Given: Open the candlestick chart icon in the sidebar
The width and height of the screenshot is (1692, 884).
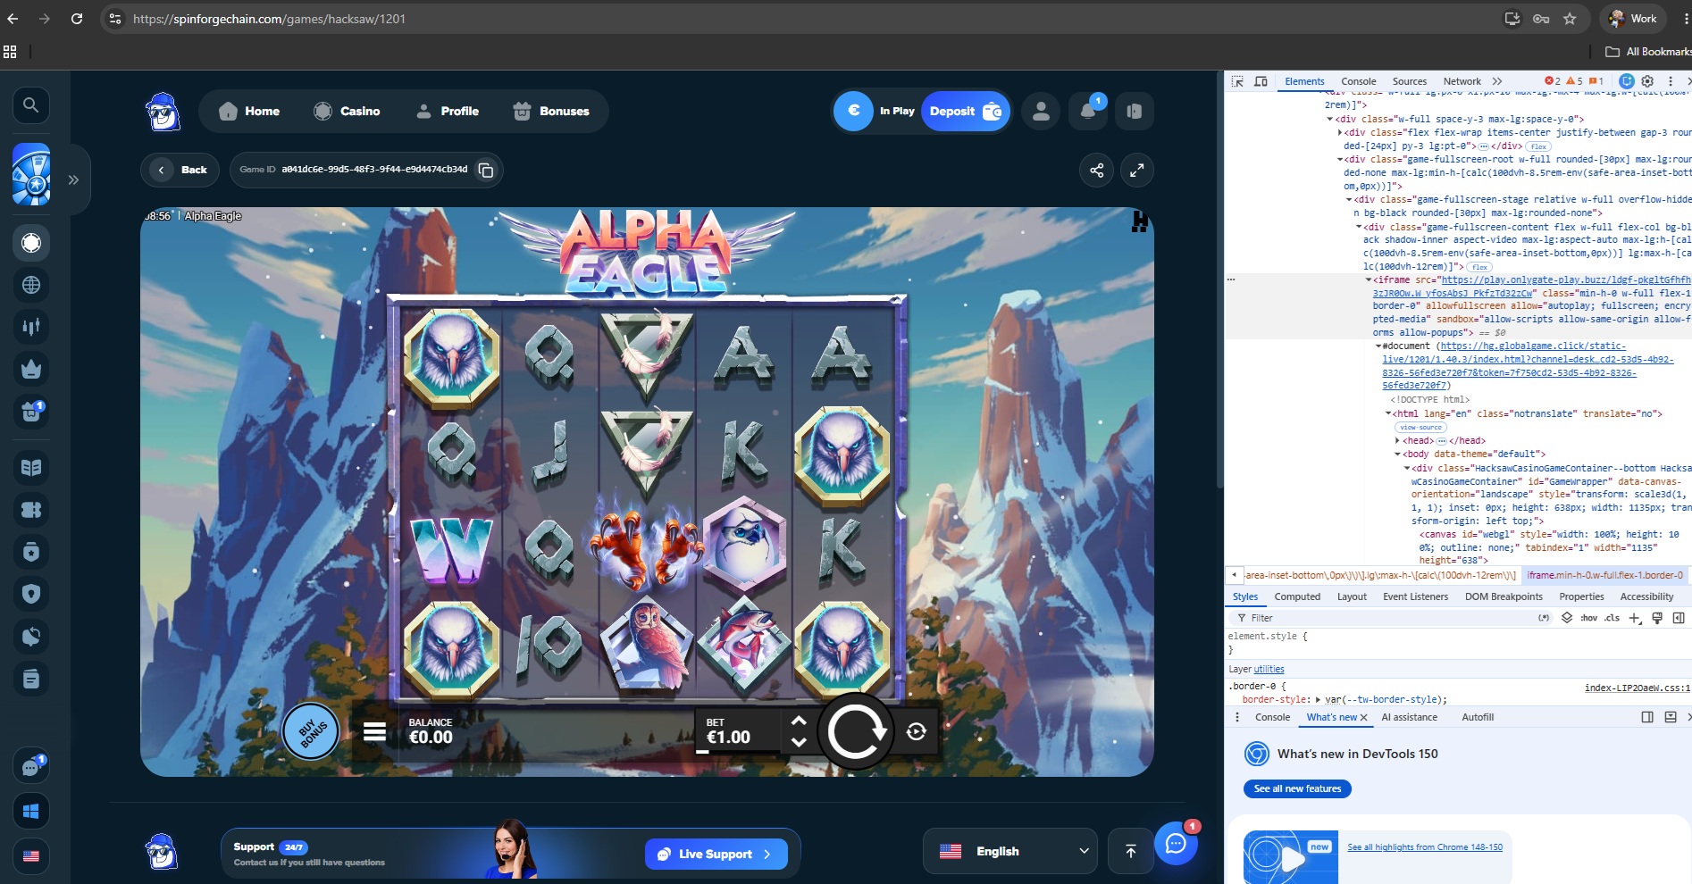Looking at the screenshot, I should pyautogui.click(x=31, y=327).
